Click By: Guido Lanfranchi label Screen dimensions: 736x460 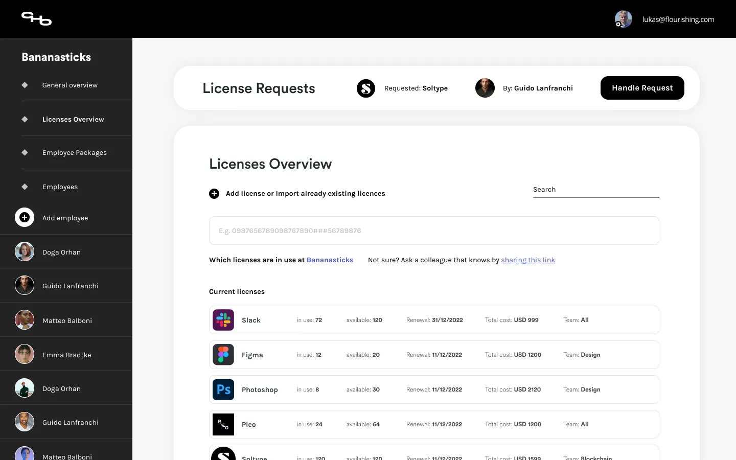[x=538, y=88]
